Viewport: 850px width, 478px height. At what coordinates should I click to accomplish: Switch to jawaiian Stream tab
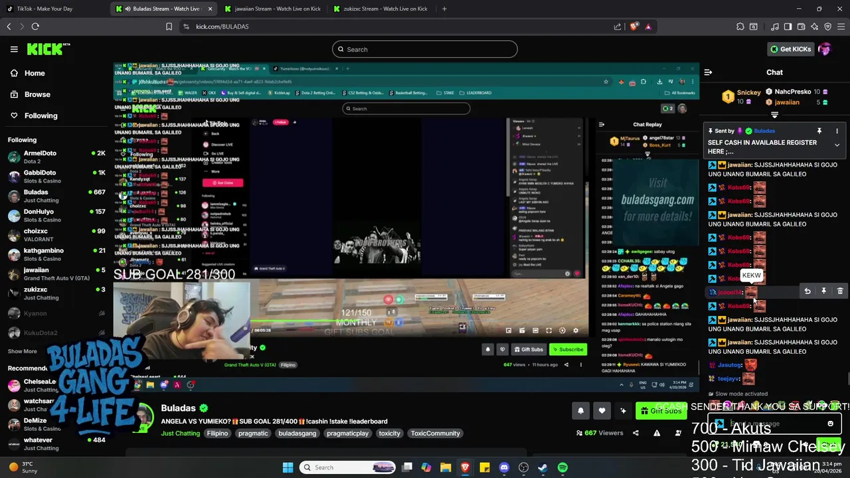272,9
